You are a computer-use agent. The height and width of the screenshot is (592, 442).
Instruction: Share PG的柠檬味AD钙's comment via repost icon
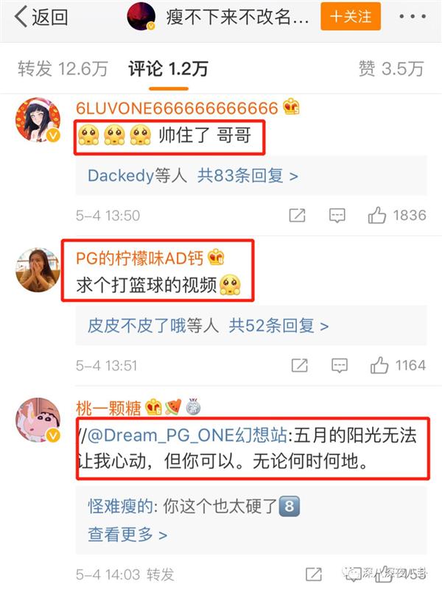[x=300, y=365]
